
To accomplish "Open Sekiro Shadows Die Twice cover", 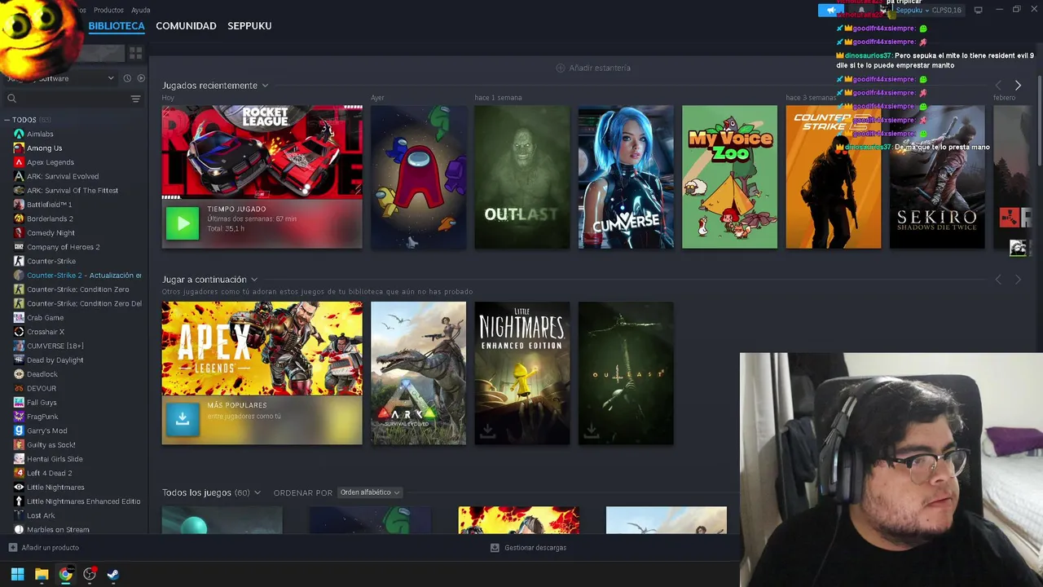I will pyautogui.click(x=937, y=177).
